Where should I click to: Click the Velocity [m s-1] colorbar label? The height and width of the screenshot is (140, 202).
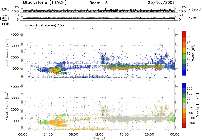pos(197,105)
